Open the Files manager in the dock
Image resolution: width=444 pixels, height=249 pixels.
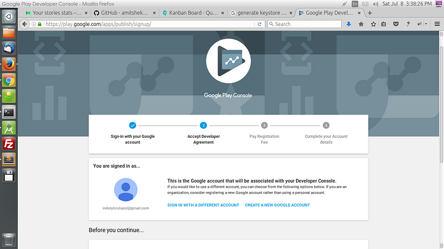point(9,33)
